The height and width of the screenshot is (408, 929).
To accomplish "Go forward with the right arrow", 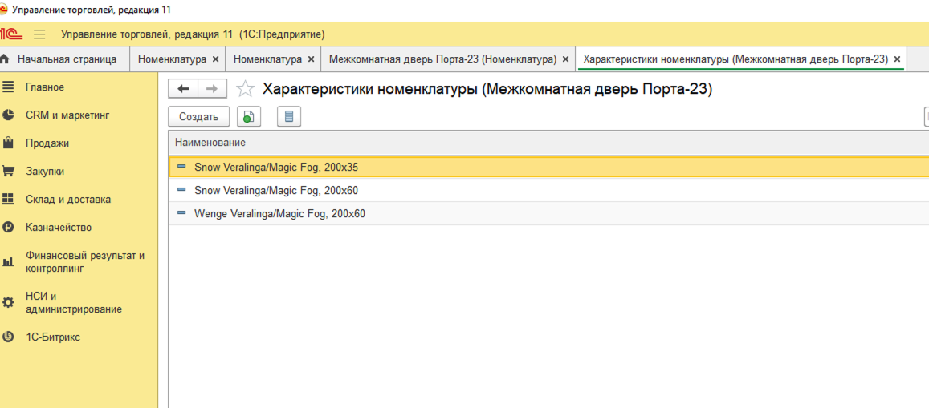I will 212,89.
